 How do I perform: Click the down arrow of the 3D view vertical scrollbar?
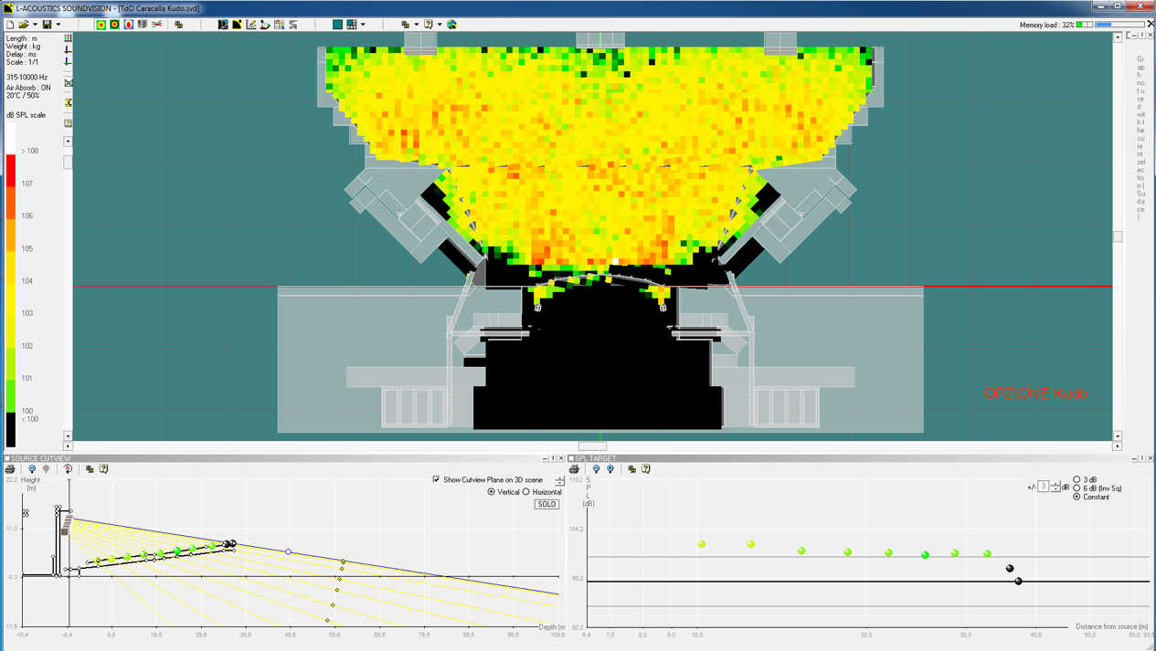pyautogui.click(x=1118, y=436)
